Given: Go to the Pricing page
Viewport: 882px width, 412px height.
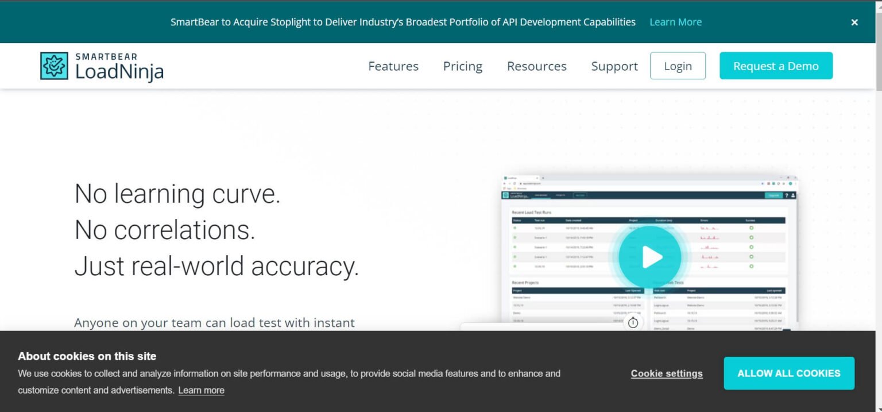Looking at the screenshot, I should click(x=462, y=66).
